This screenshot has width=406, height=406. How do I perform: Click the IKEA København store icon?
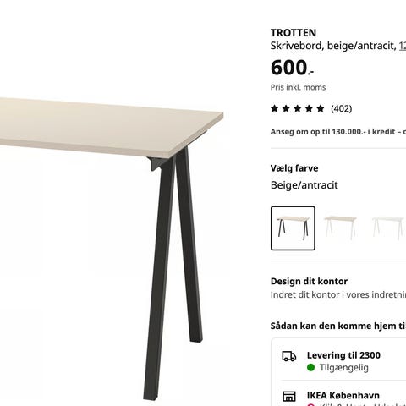pos(289,396)
